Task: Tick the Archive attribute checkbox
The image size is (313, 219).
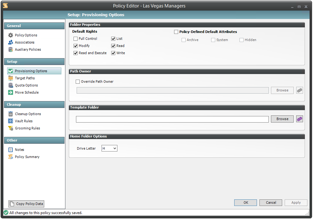Action: (183, 40)
